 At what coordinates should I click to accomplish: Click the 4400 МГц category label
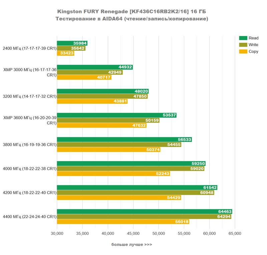(x=29, y=217)
